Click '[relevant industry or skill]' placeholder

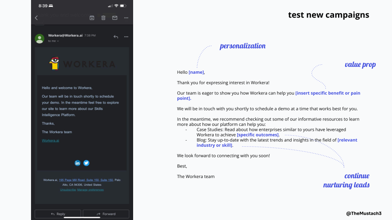click(277, 143)
